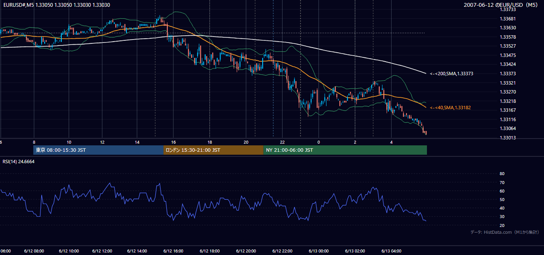Click price axis value 1.33218
Viewport: 544px width, 255px height.
(x=508, y=101)
